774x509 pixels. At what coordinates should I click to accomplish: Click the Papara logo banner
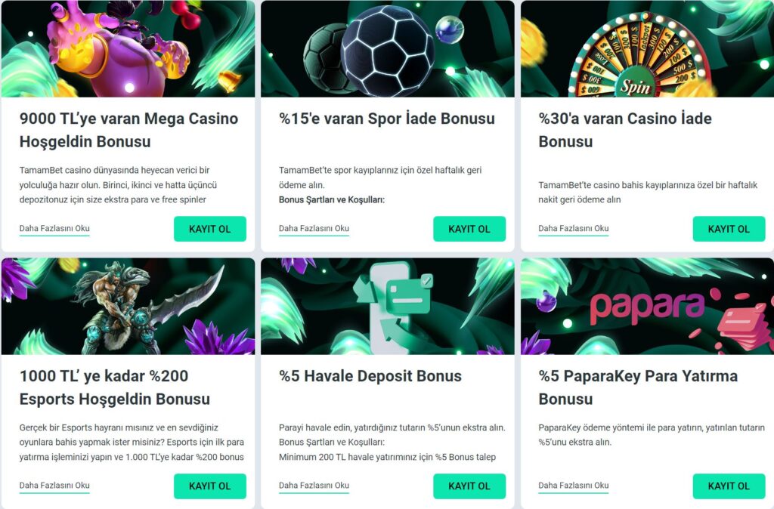647,306
